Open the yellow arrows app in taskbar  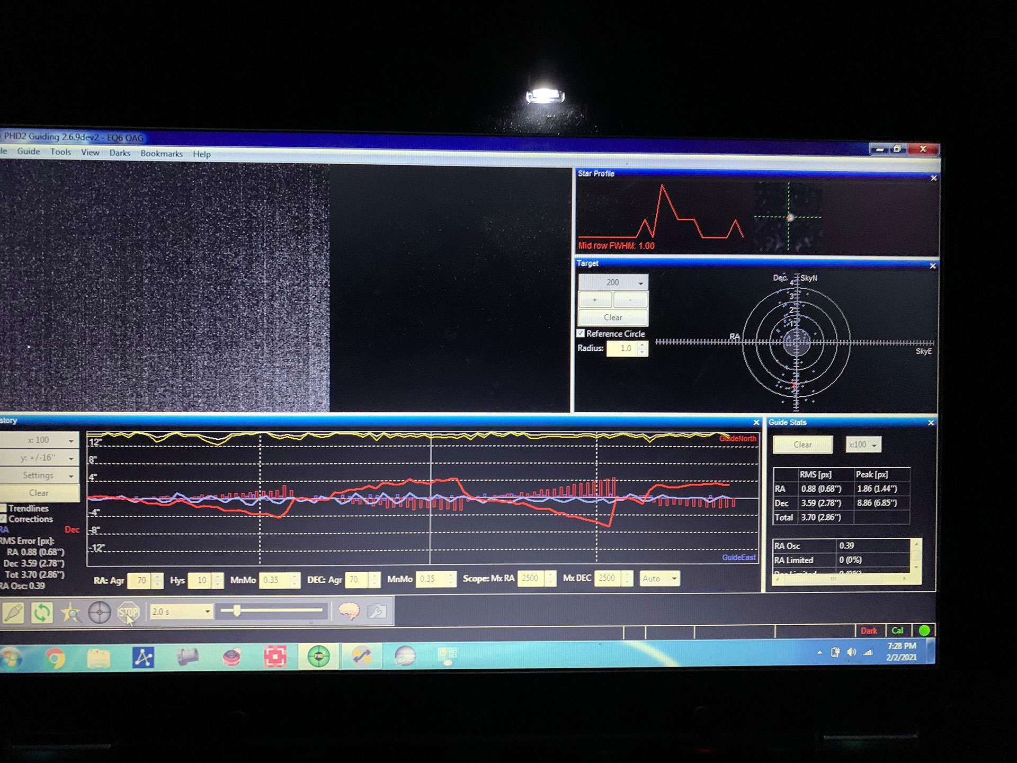pos(362,656)
